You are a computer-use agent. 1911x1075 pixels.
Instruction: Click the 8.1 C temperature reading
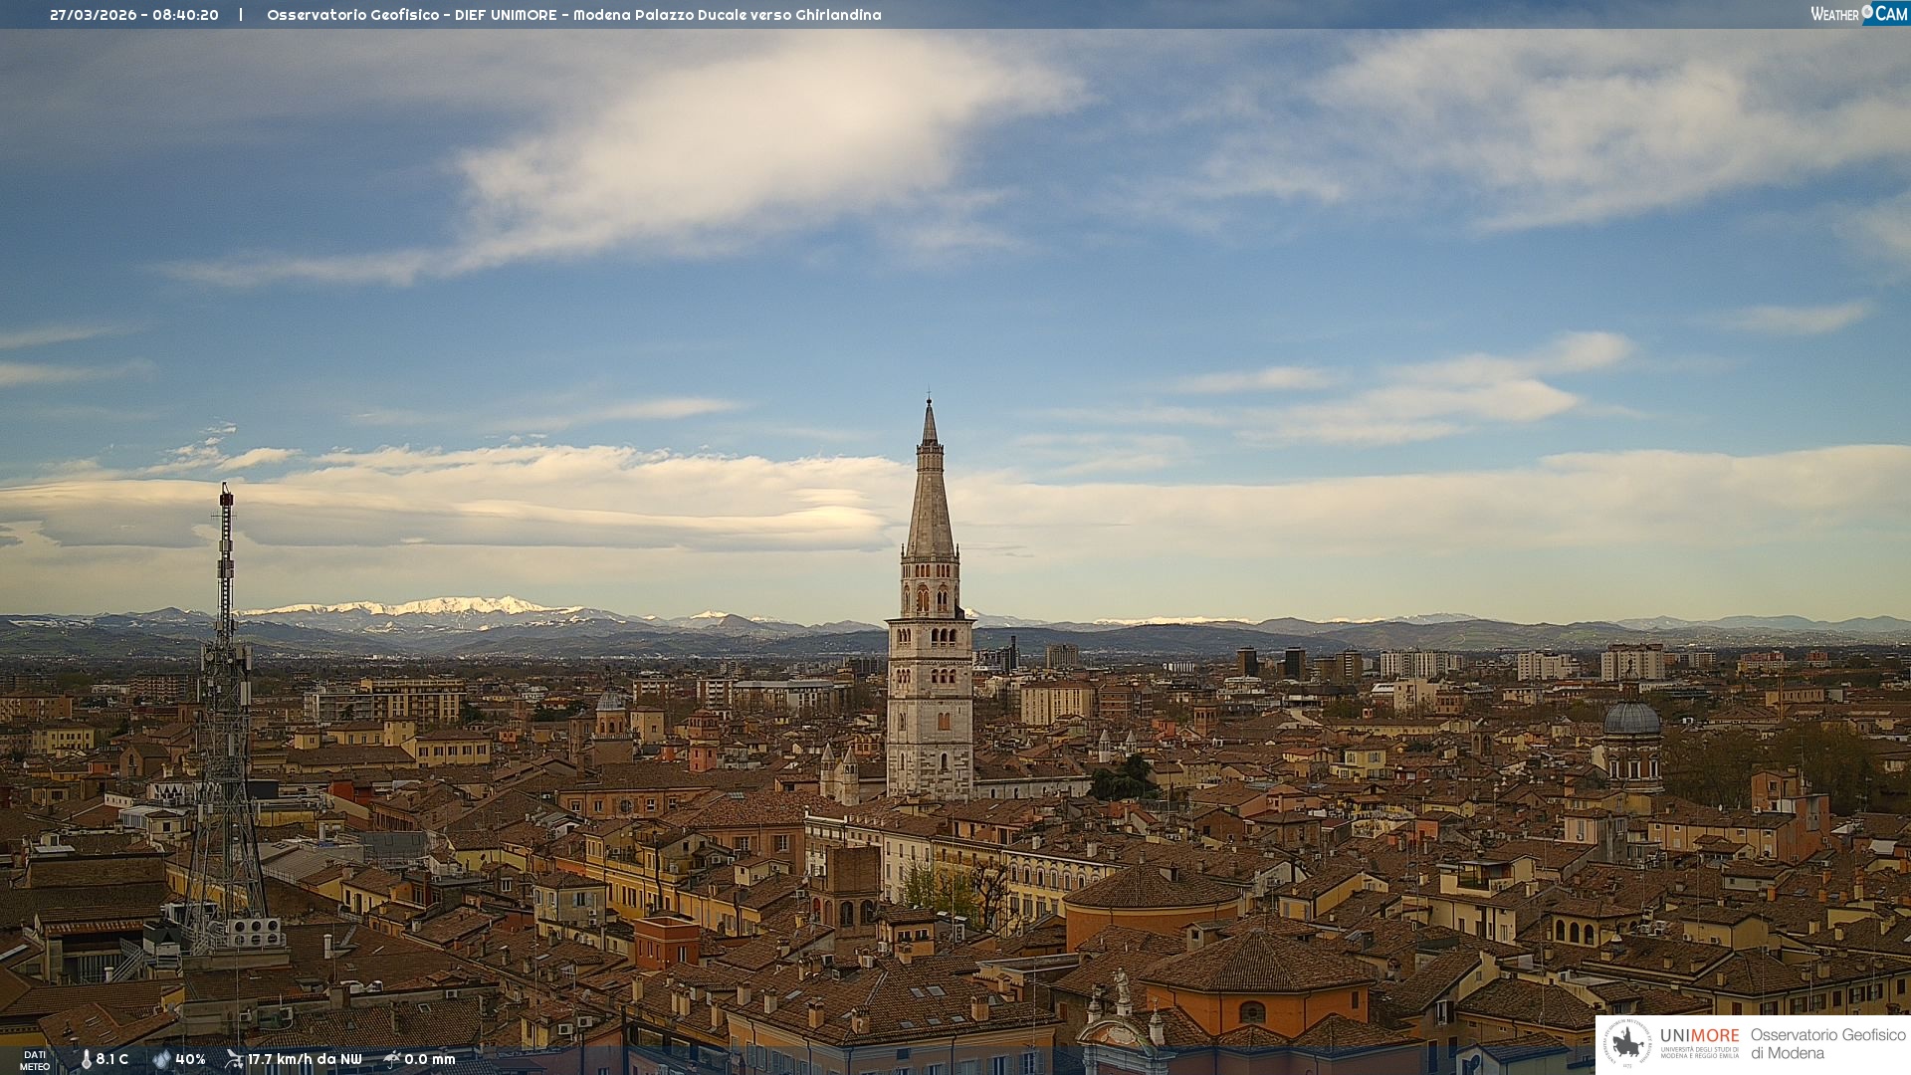111,1059
